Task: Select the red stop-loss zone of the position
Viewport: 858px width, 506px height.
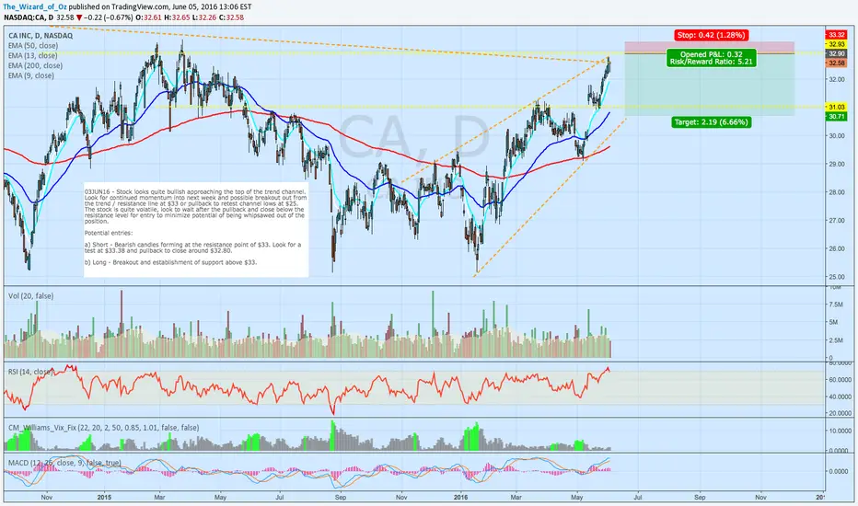Action: point(709,48)
